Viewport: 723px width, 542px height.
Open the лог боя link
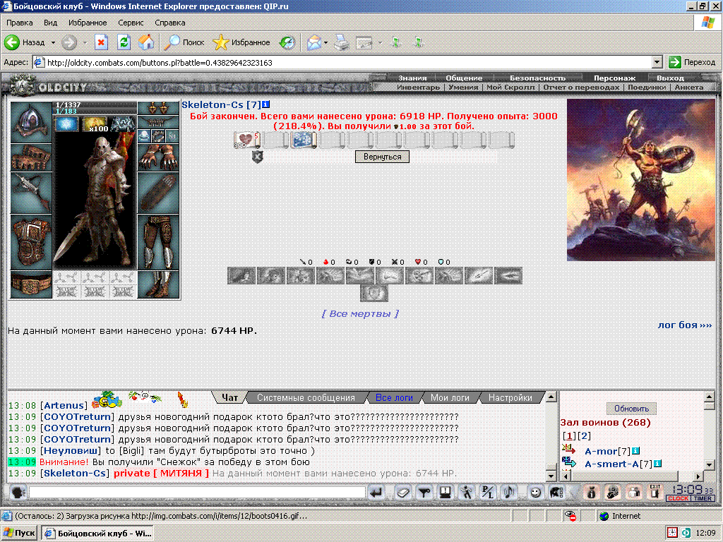tap(685, 325)
